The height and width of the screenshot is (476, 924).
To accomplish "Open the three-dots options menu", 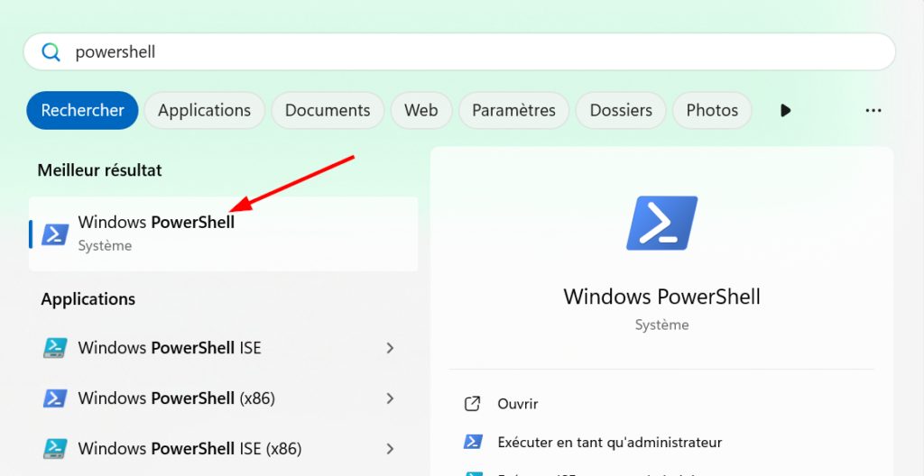I will pos(873,110).
